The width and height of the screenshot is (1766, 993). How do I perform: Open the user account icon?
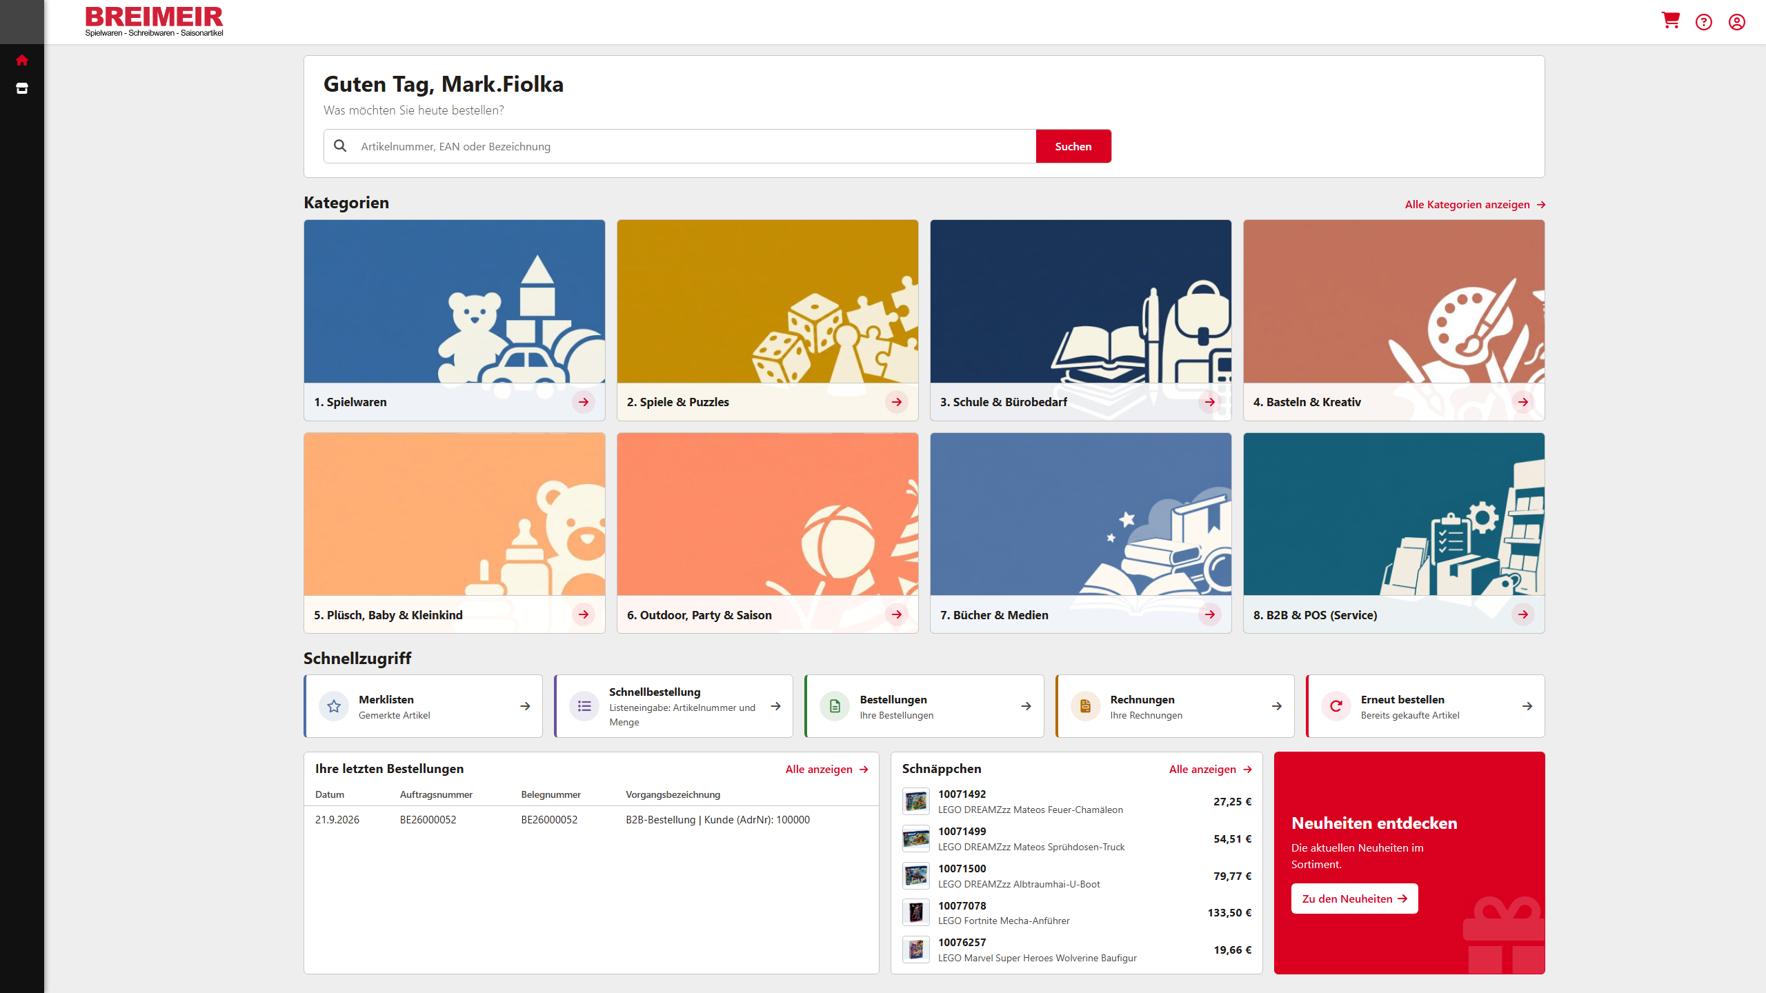tap(1736, 22)
